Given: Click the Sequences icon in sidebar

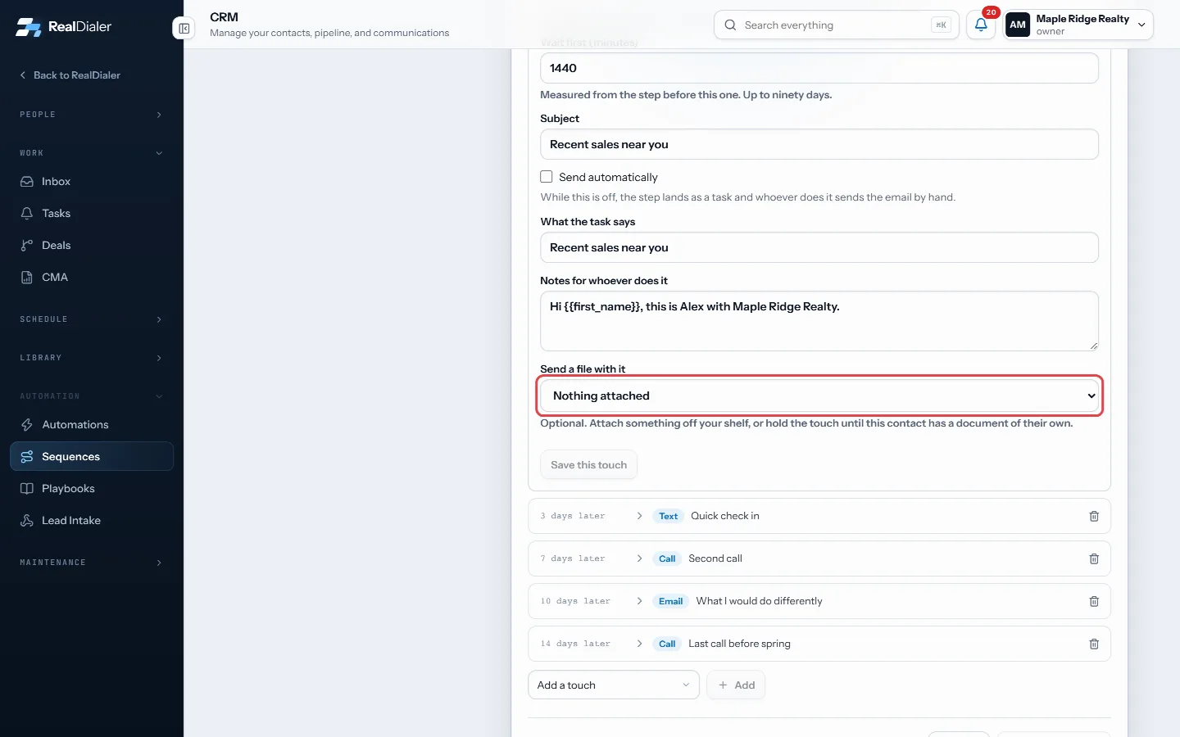Looking at the screenshot, I should click(x=27, y=457).
